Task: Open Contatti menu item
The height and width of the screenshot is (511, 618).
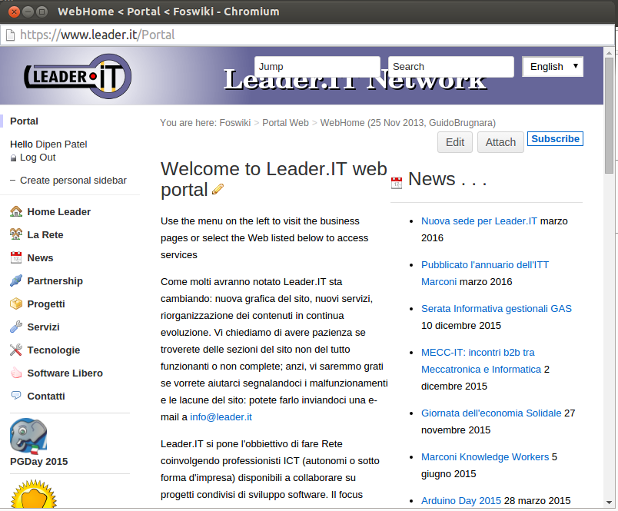Action: (x=46, y=396)
